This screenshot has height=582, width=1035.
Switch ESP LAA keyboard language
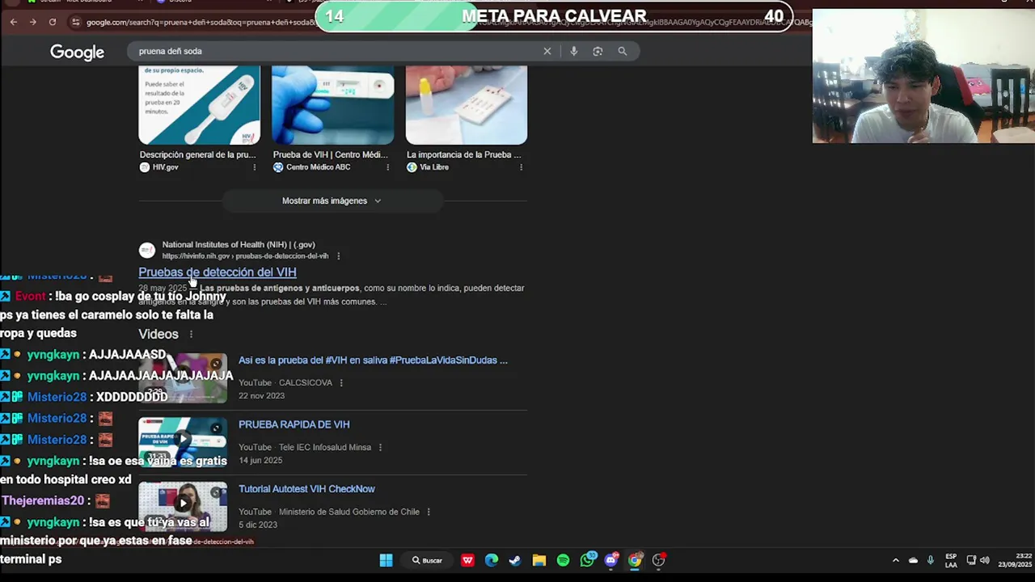click(951, 560)
